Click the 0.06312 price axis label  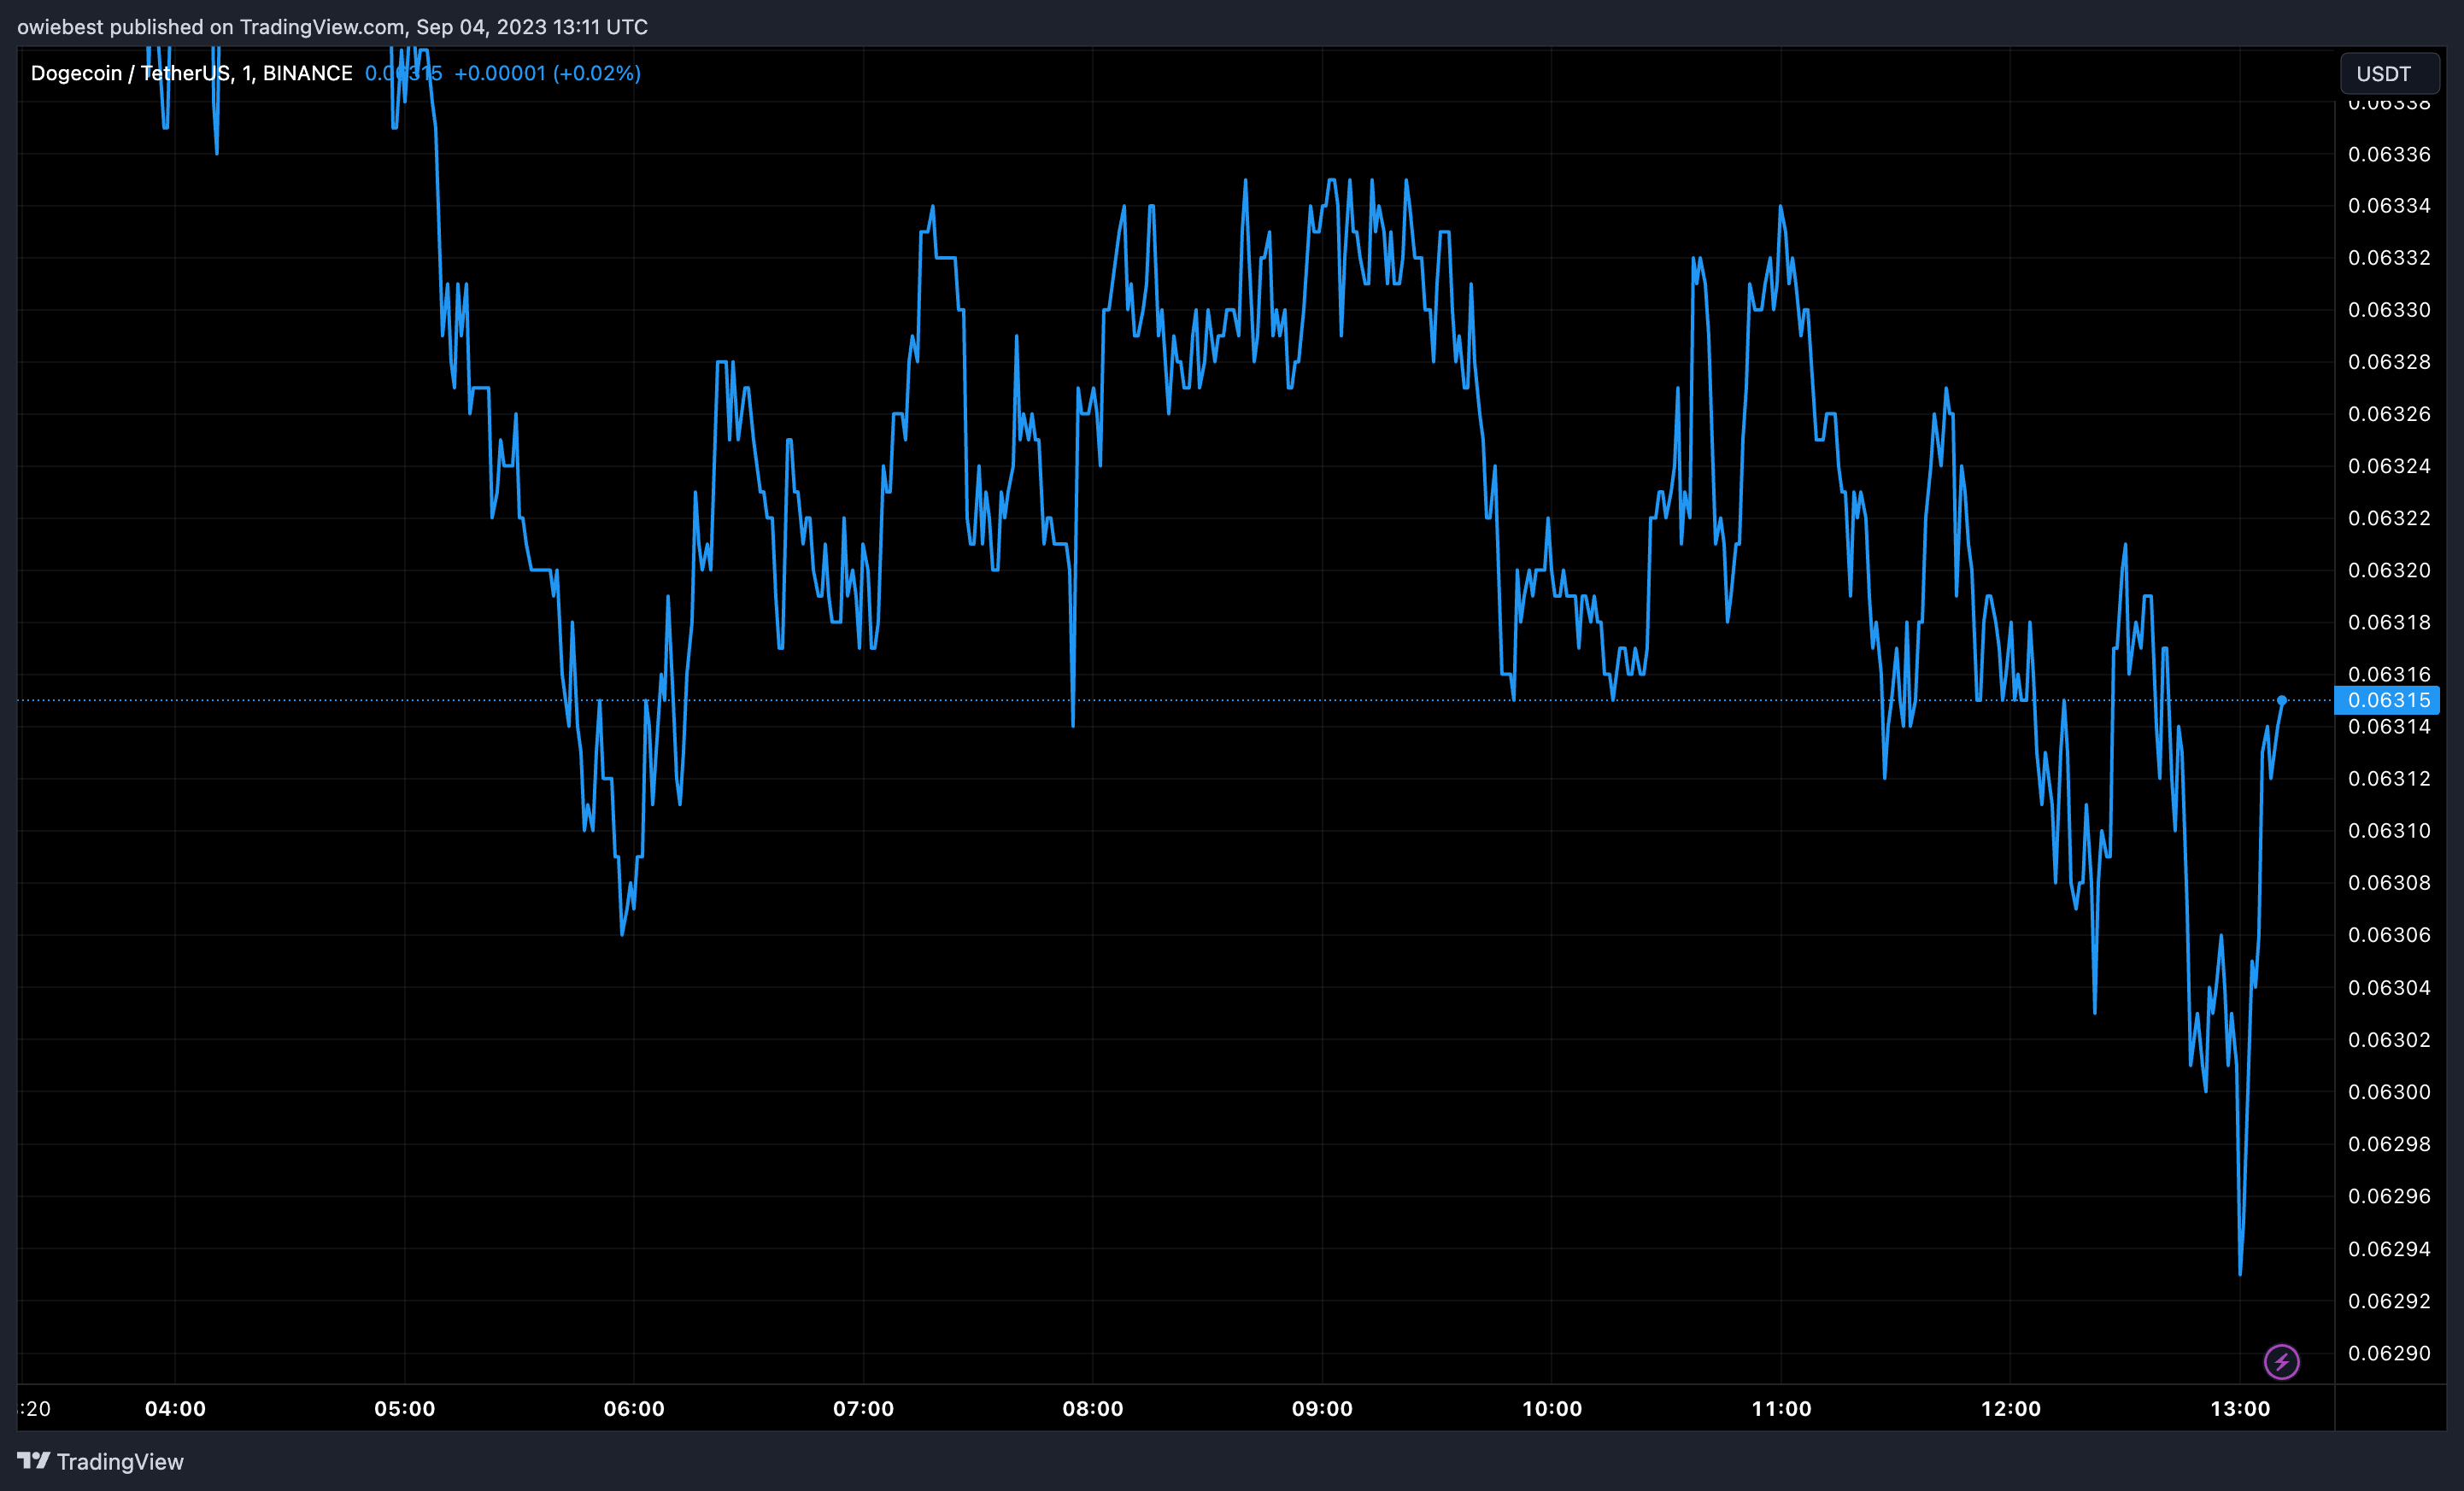click(2389, 779)
